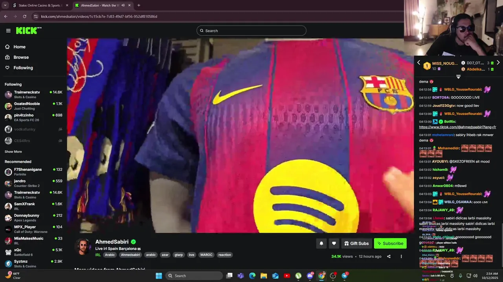
Task: Open the Kick hamburger menu
Action: coord(8,31)
